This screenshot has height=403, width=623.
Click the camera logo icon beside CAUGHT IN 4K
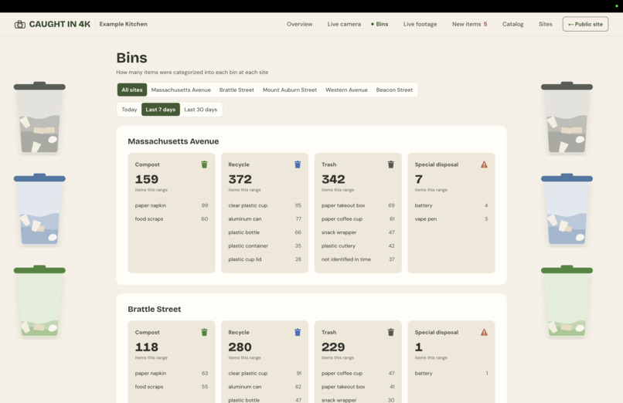tap(20, 24)
